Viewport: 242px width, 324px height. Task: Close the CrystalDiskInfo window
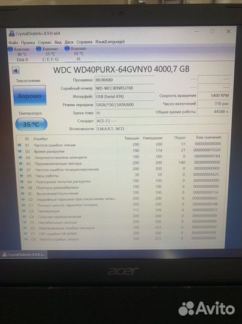228,31
